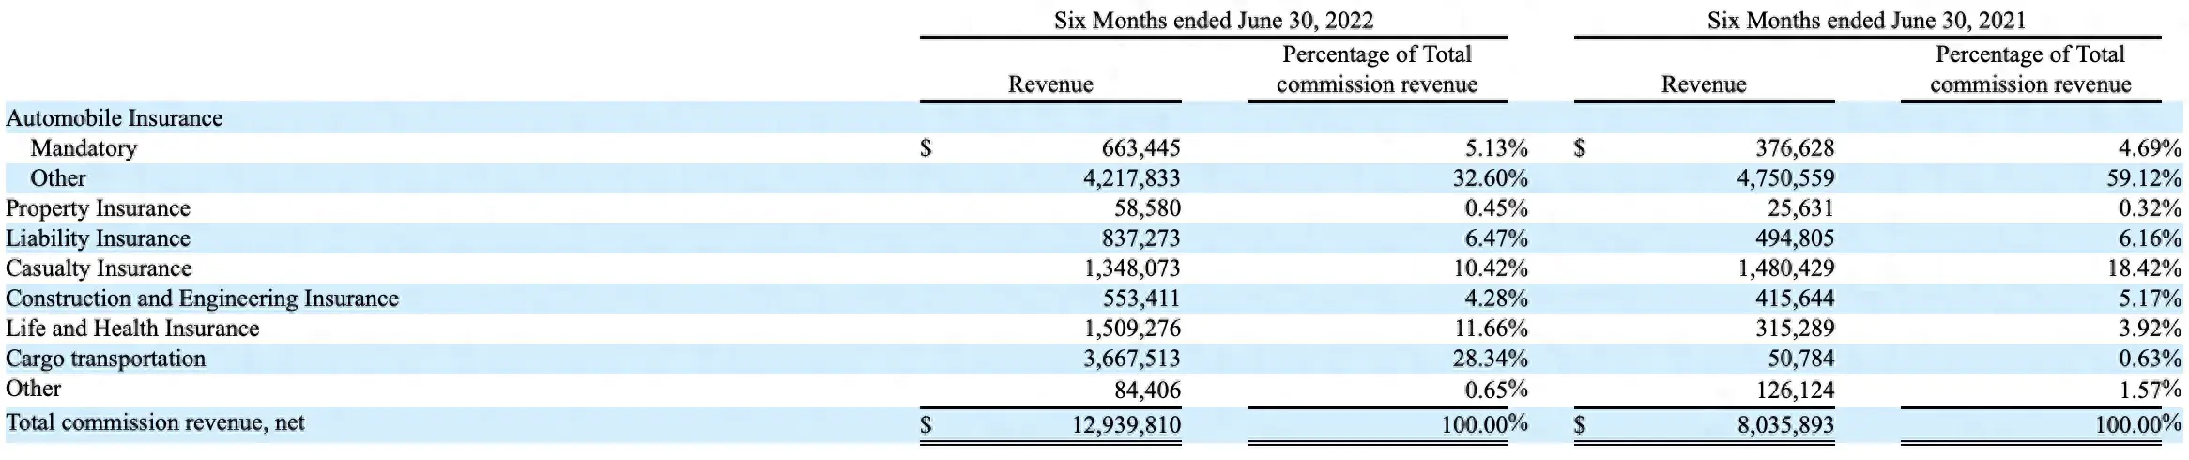Image resolution: width=2189 pixels, height=460 pixels.
Task: Select the Property Insurance row label
Action: (x=98, y=208)
